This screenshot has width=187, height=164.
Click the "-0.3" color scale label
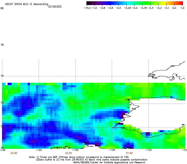pos(151,8)
